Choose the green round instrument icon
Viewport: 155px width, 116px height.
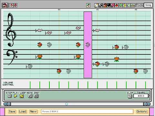tap(121, 5)
